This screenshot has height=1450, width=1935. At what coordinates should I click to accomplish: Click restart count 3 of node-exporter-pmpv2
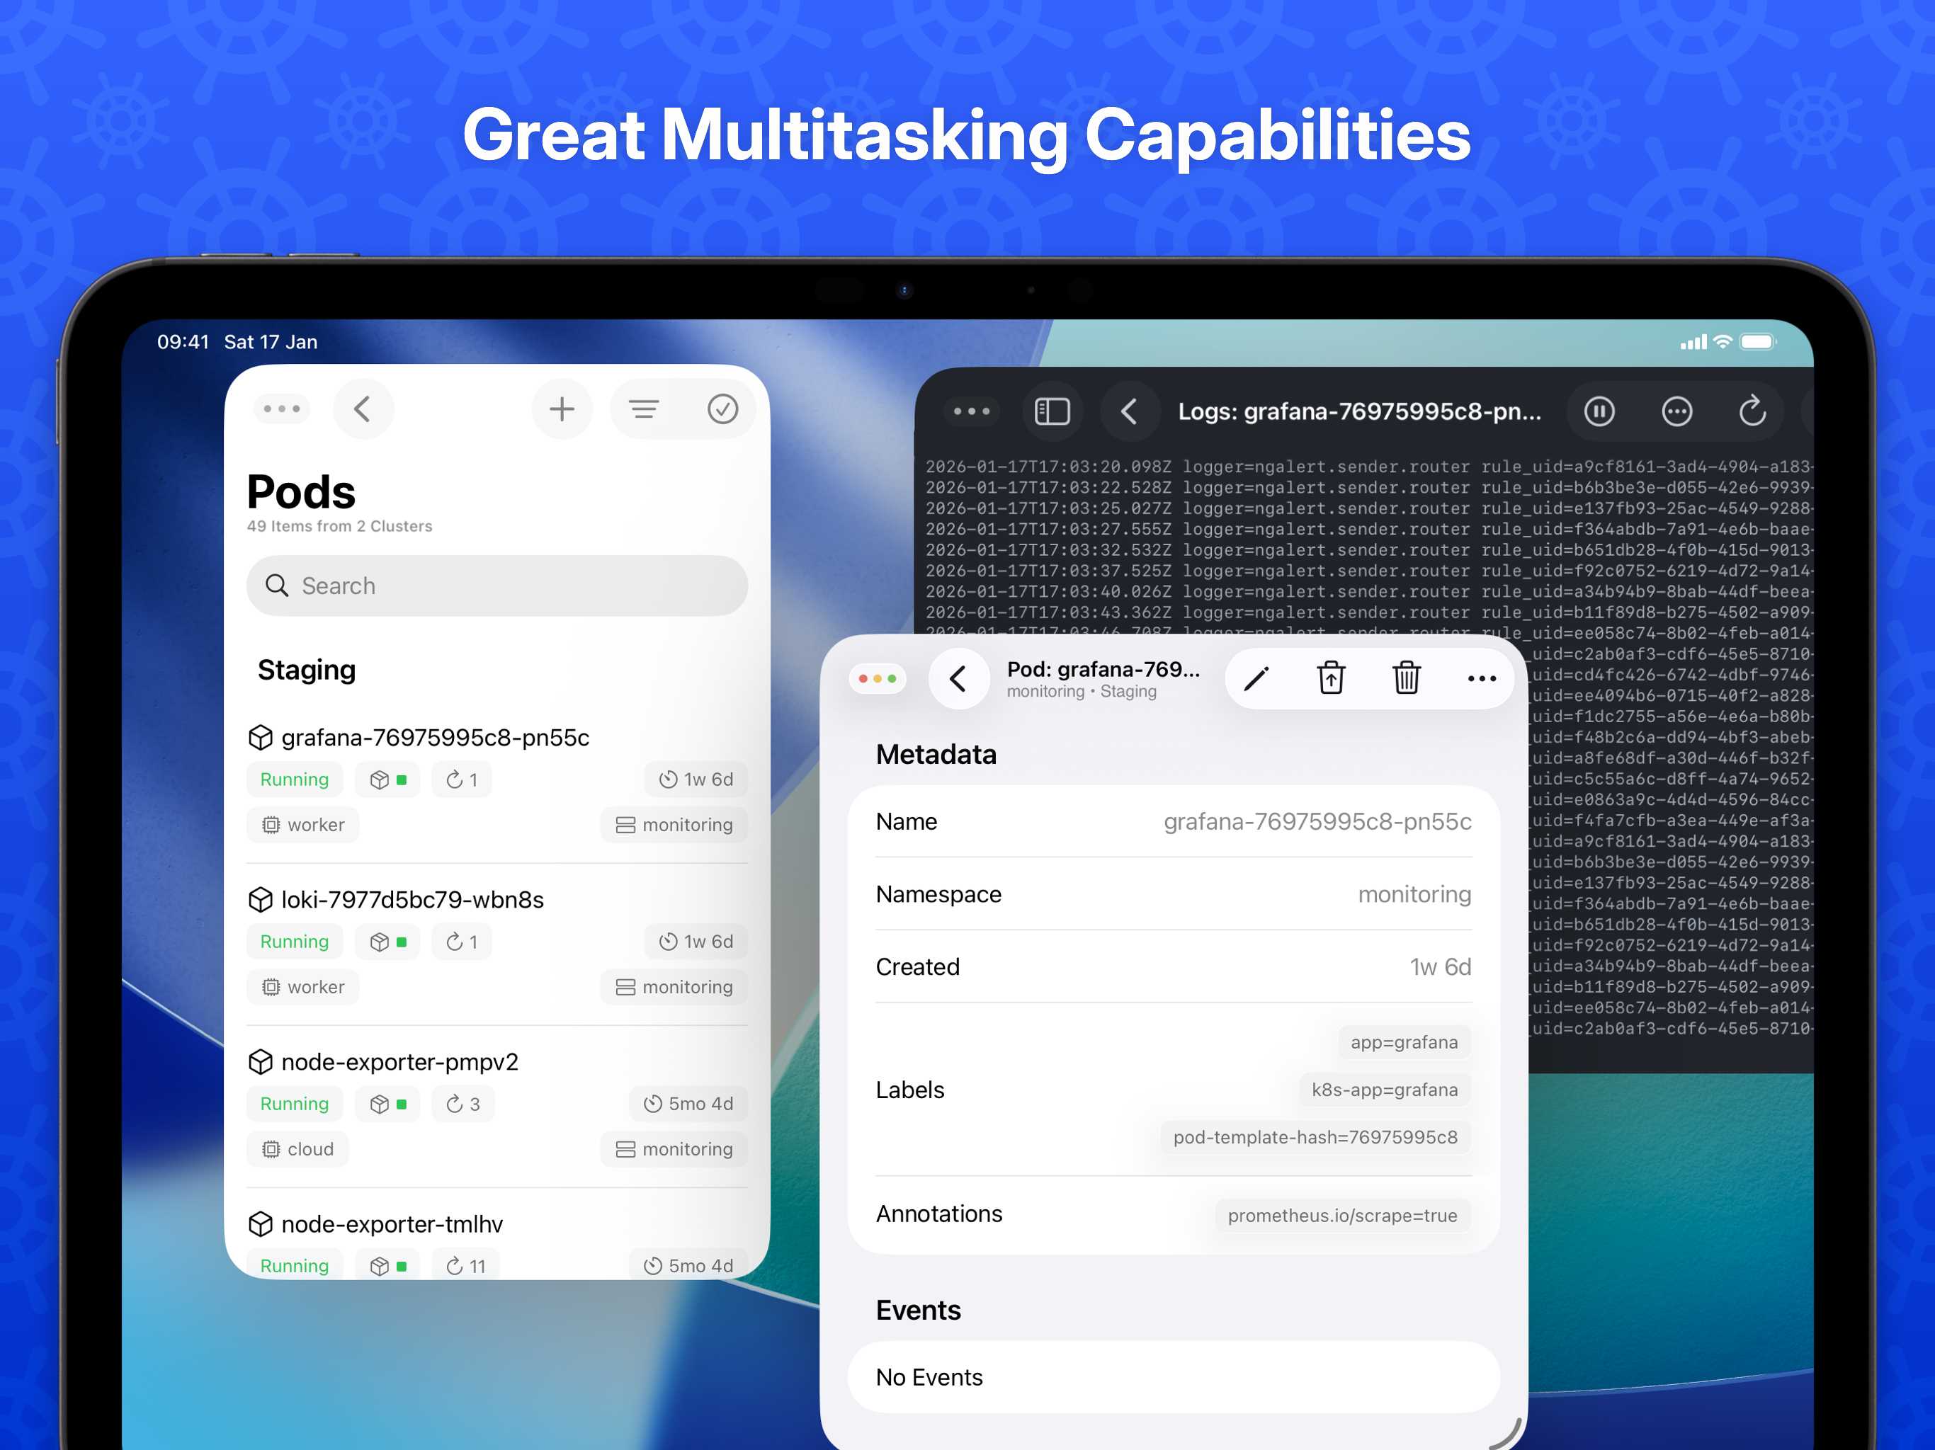pyautogui.click(x=464, y=1104)
